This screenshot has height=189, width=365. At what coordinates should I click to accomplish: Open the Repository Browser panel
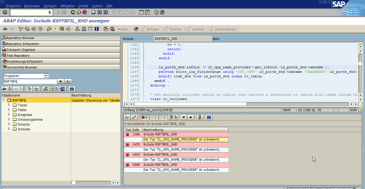coord(61,38)
